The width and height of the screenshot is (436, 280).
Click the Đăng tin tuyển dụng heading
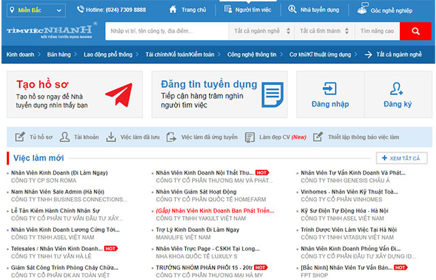click(209, 84)
